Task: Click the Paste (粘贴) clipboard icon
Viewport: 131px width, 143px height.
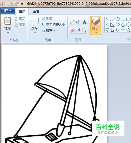Action: point(8,21)
